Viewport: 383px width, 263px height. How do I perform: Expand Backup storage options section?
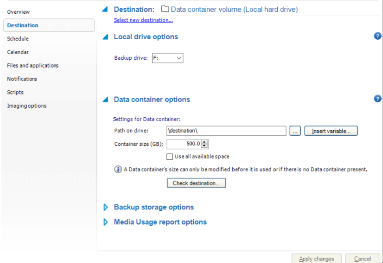click(x=106, y=207)
